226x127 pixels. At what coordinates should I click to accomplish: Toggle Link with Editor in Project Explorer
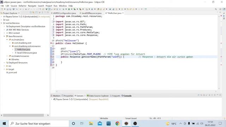pyautogui.click(x=33, y=13)
